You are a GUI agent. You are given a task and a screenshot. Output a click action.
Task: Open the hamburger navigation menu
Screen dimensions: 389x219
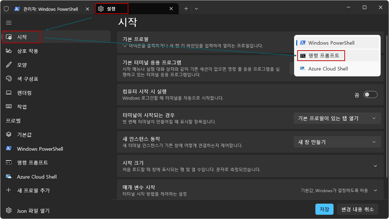pyautogui.click(x=9, y=23)
